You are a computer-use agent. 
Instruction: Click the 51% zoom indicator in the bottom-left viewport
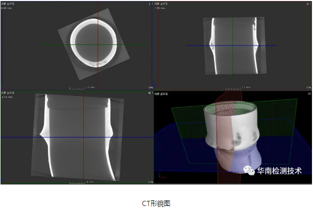(x=150, y=181)
